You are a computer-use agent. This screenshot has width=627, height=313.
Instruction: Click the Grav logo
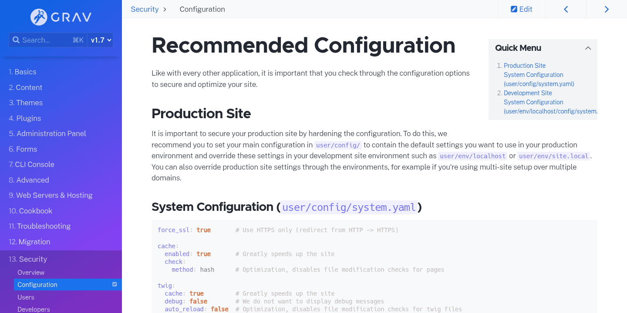(61, 17)
